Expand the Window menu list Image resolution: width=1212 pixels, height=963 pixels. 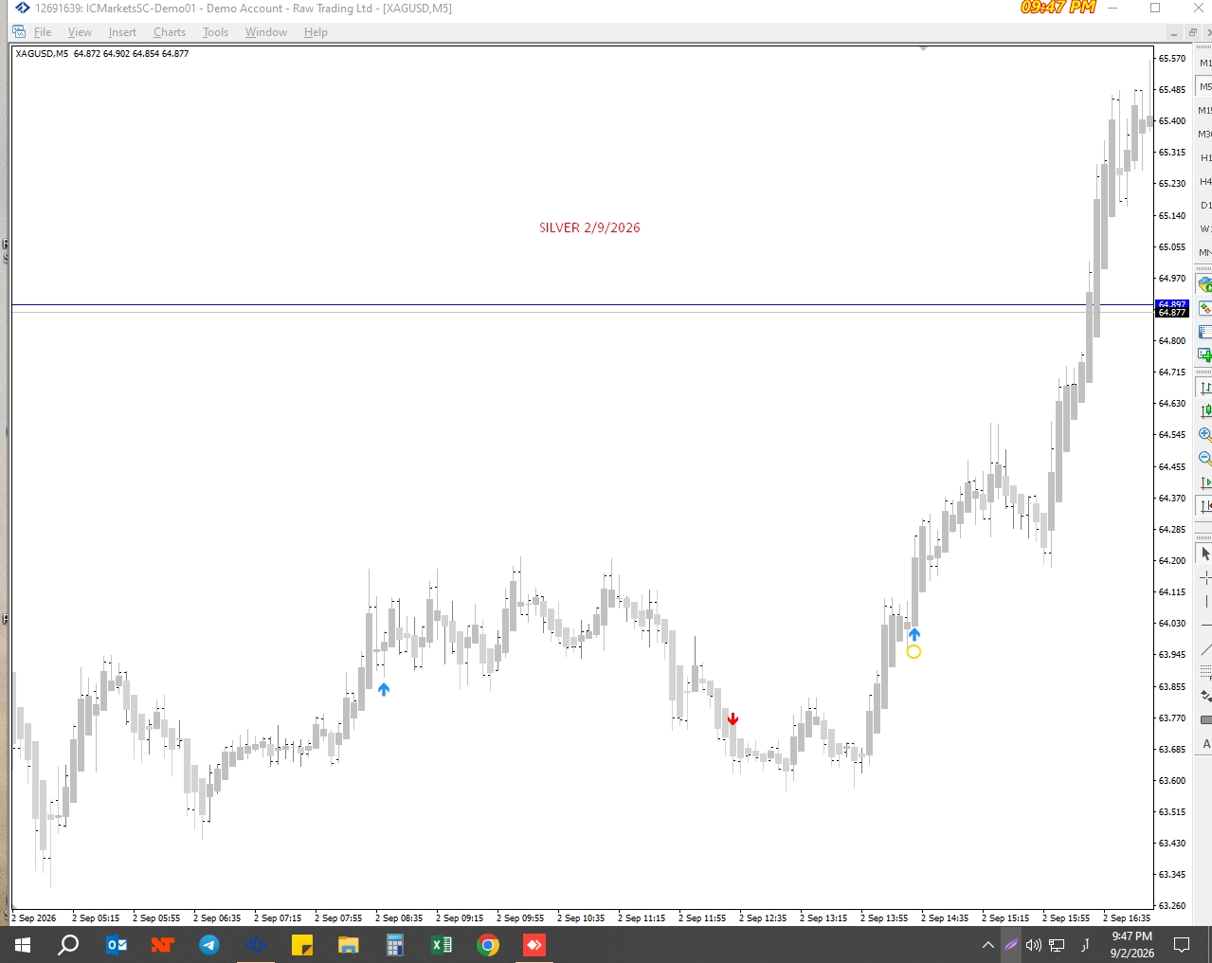pos(266,32)
